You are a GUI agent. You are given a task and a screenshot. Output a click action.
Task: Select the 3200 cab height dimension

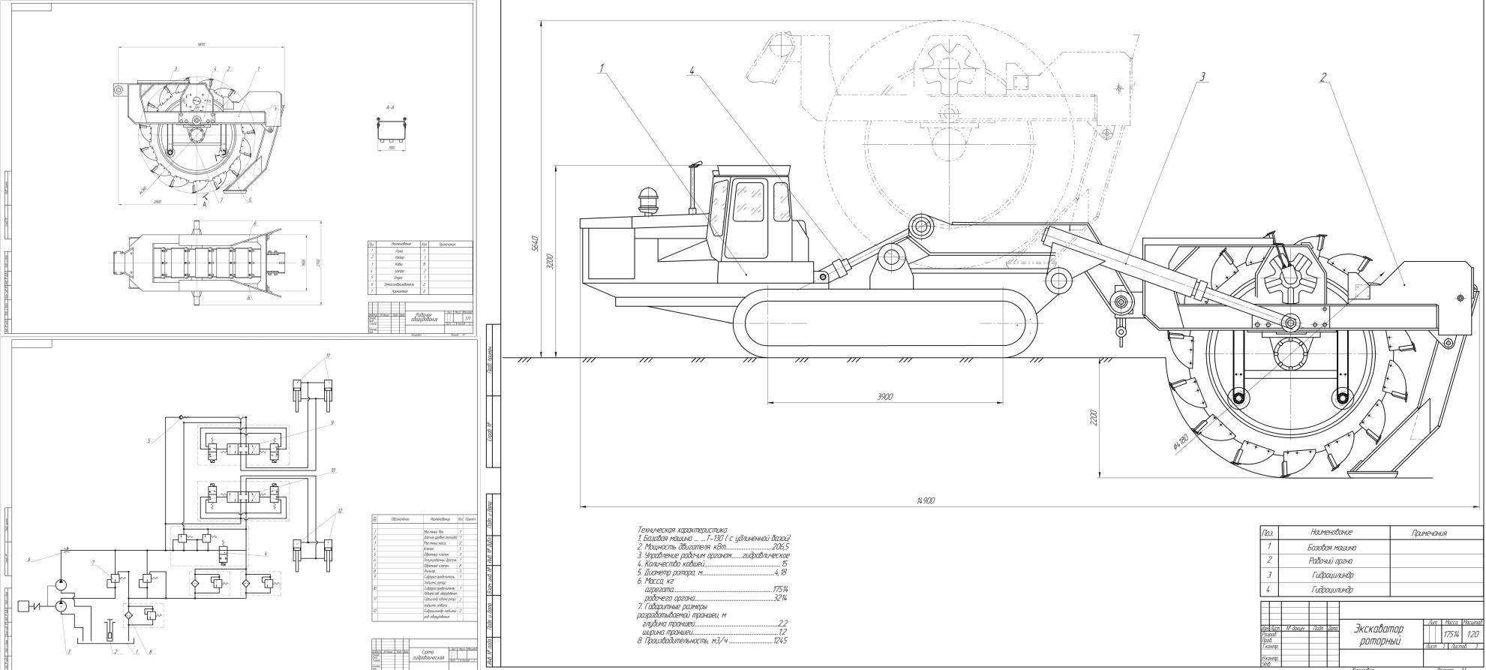pos(550,263)
